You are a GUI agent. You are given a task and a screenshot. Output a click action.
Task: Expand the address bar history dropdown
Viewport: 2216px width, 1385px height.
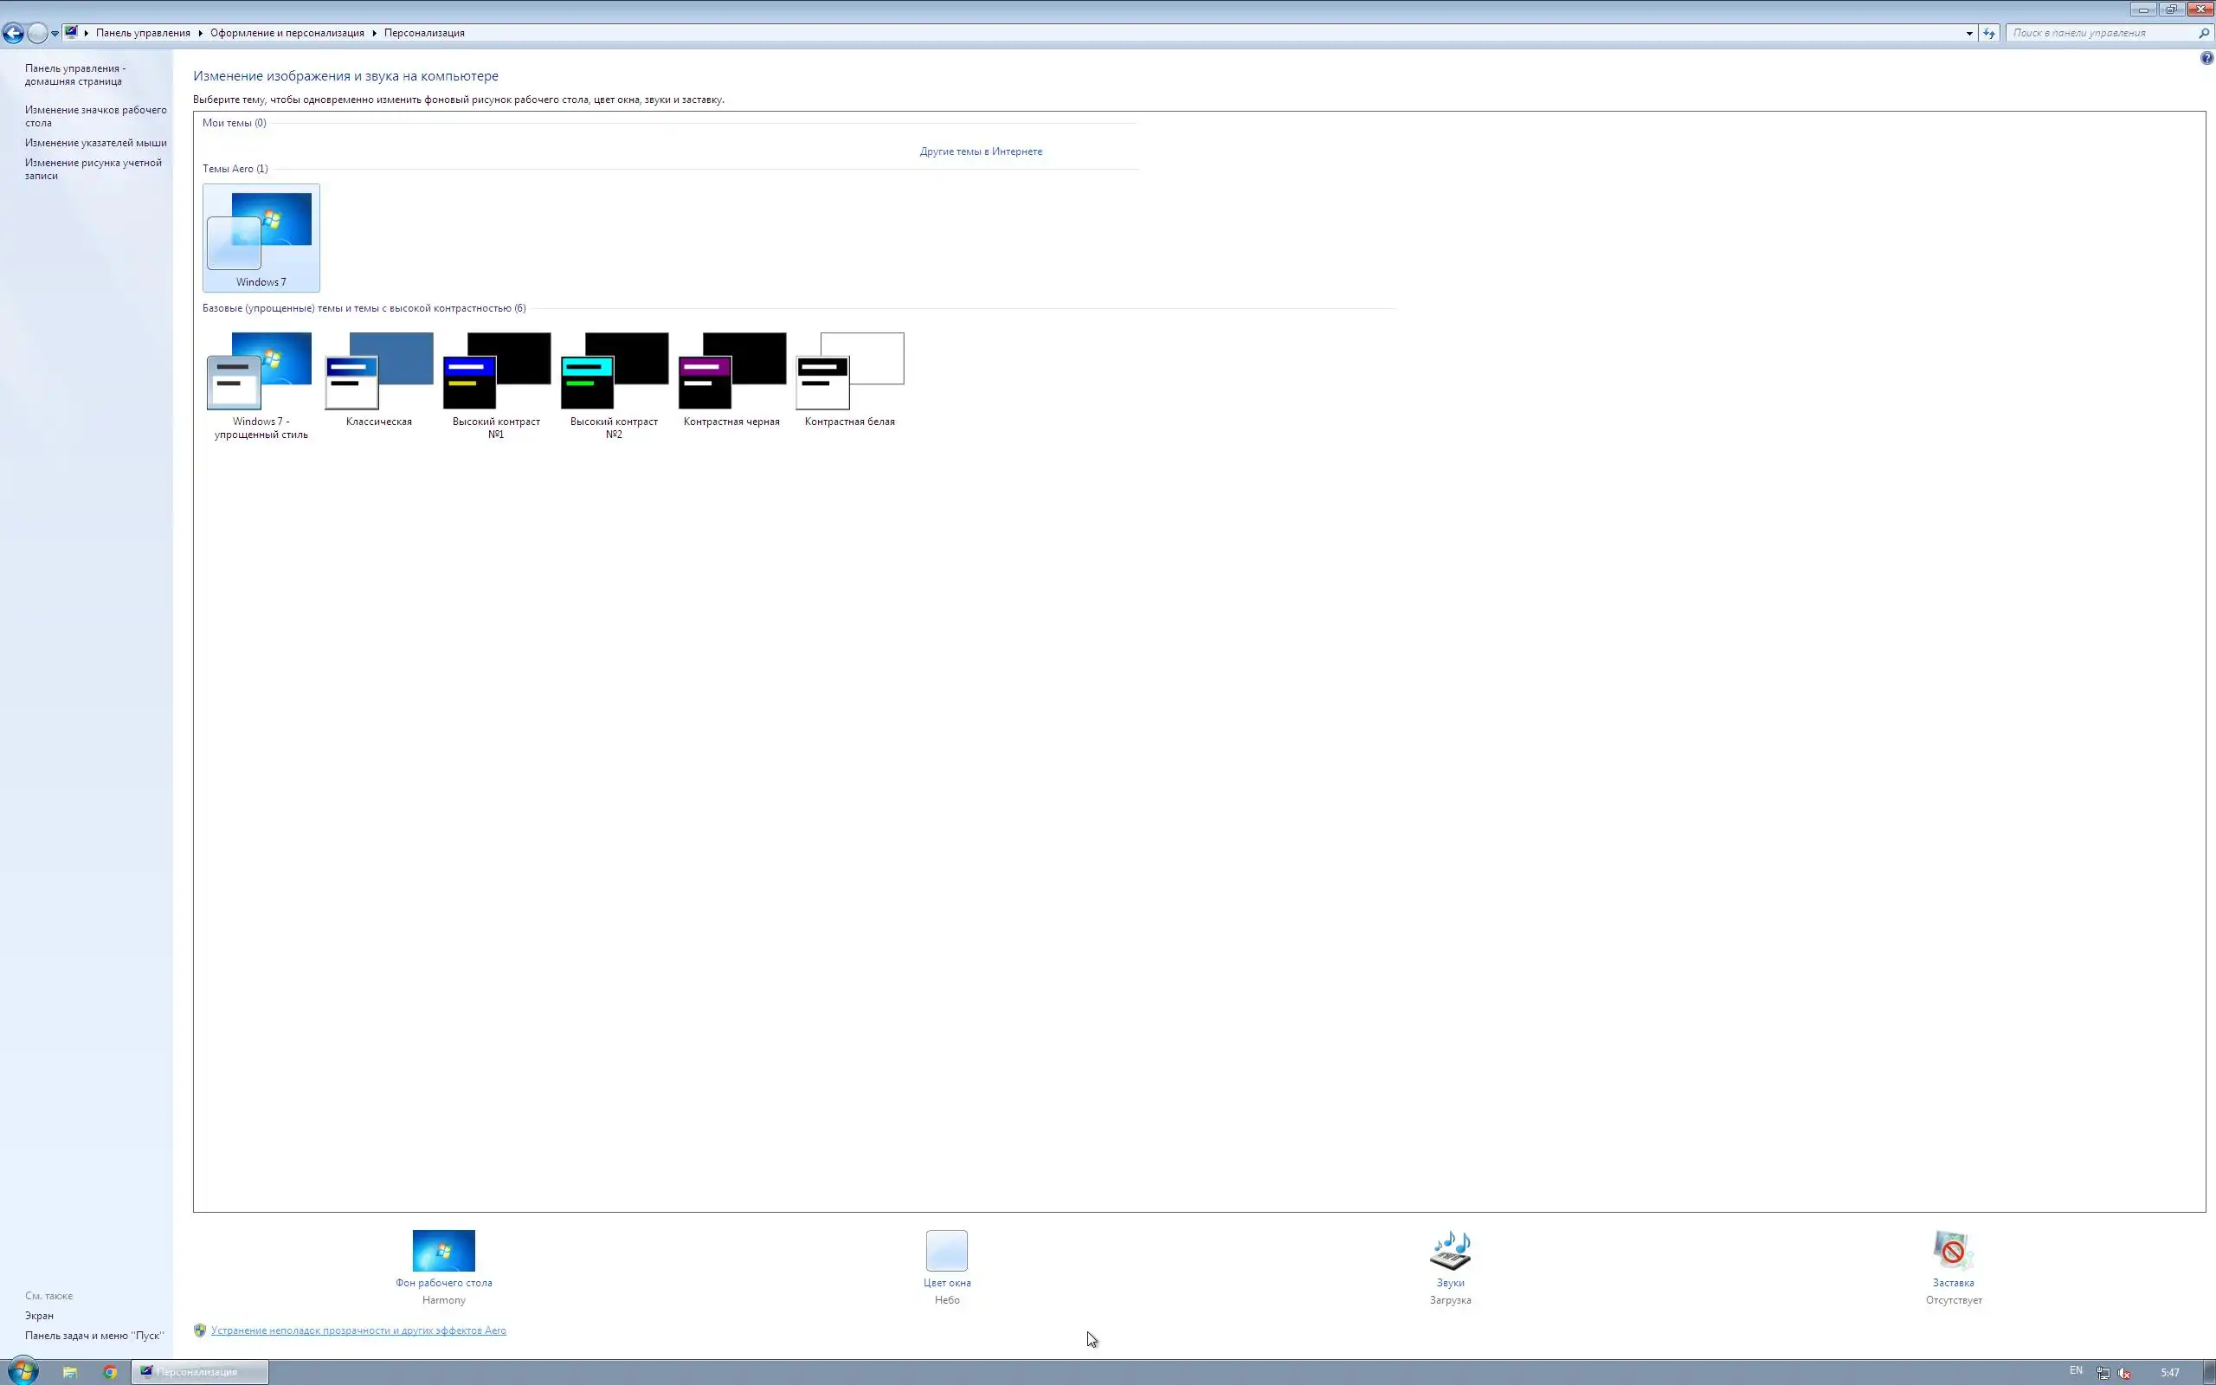click(1968, 33)
